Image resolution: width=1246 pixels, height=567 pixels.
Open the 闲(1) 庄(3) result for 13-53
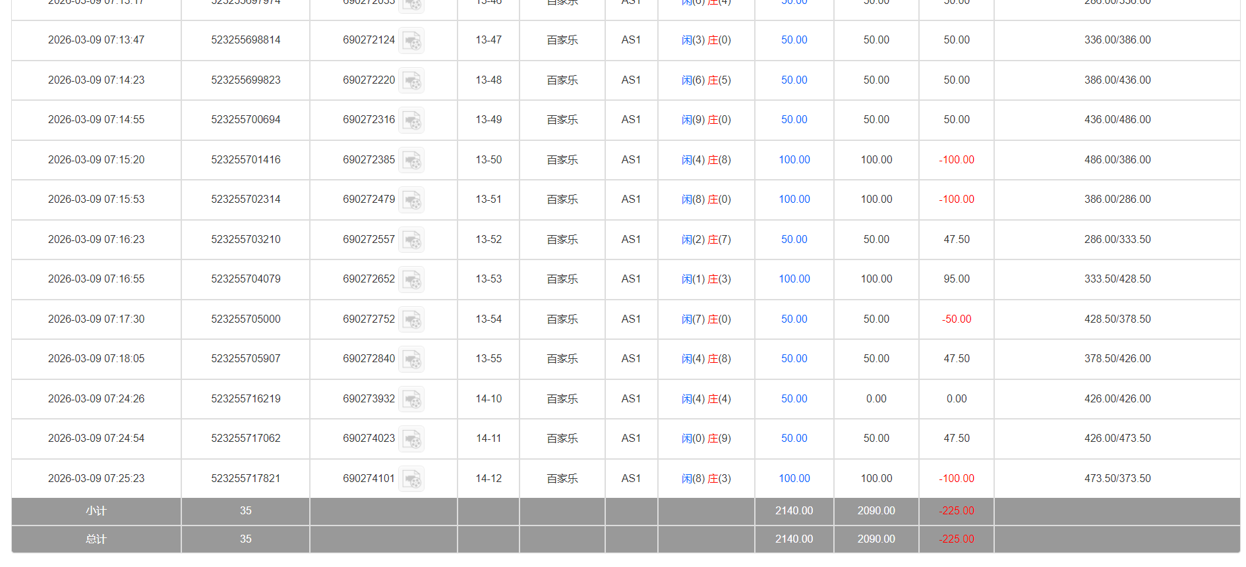(x=705, y=279)
